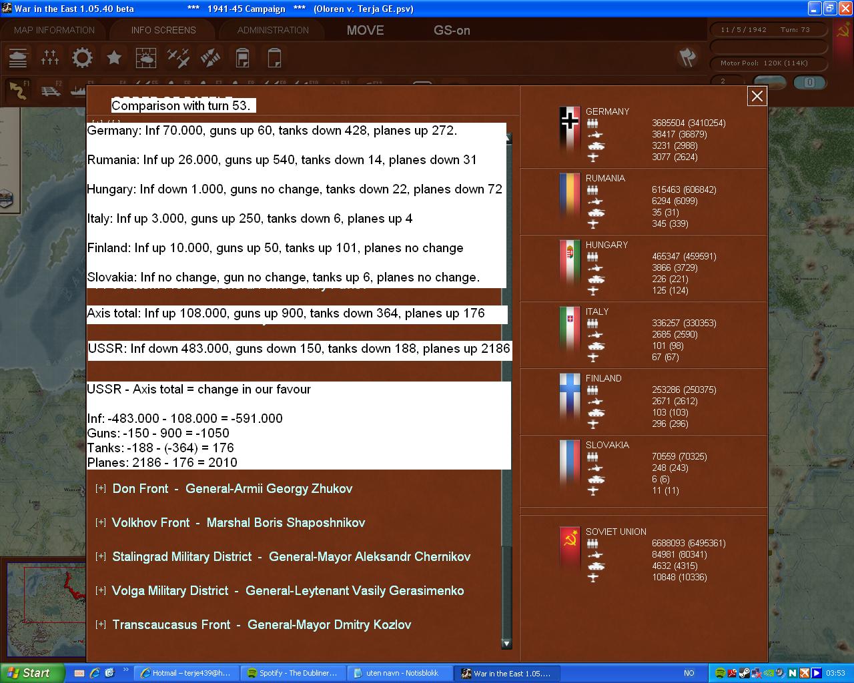Select the F1 move mode arrow icon

tap(18, 90)
